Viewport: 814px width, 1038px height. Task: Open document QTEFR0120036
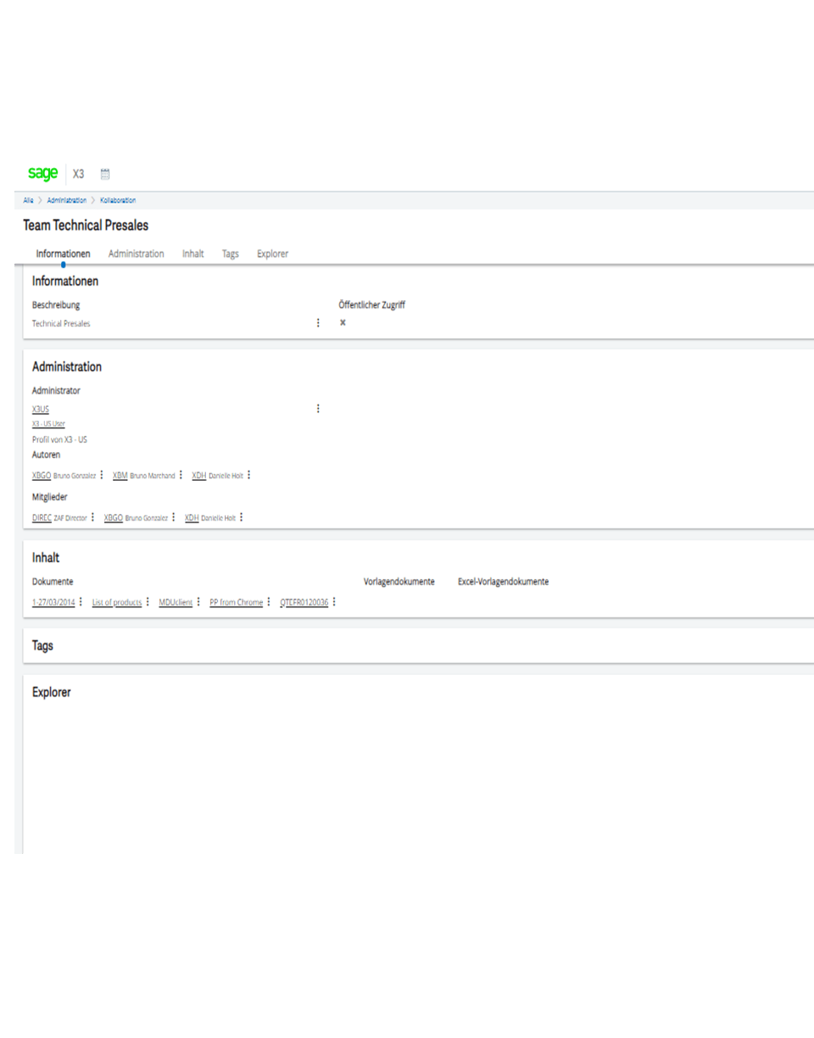[x=304, y=602]
